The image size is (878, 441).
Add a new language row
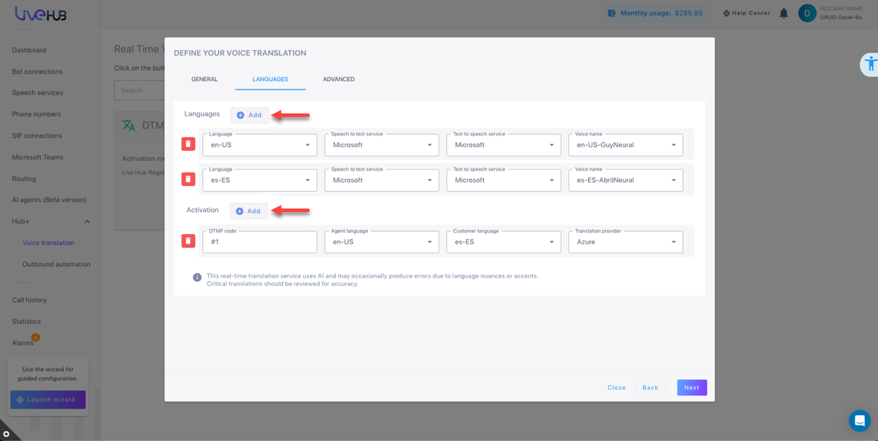(x=249, y=116)
